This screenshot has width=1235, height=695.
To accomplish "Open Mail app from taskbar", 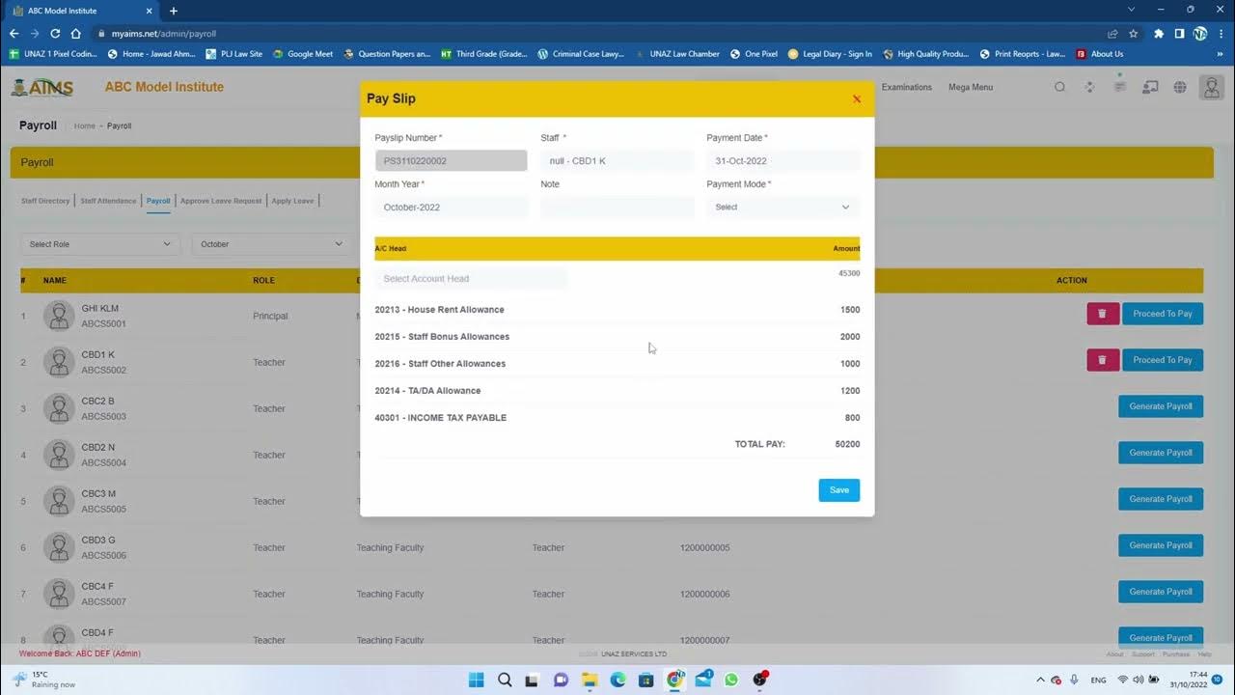I will 703,680.
